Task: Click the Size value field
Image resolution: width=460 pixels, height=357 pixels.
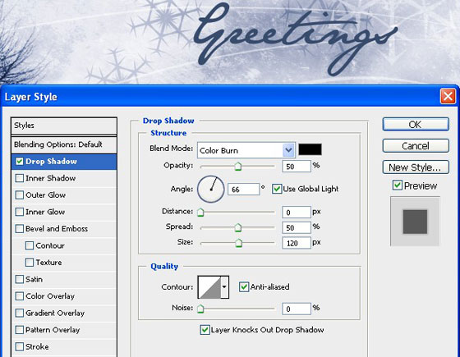Action: [297, 243]
